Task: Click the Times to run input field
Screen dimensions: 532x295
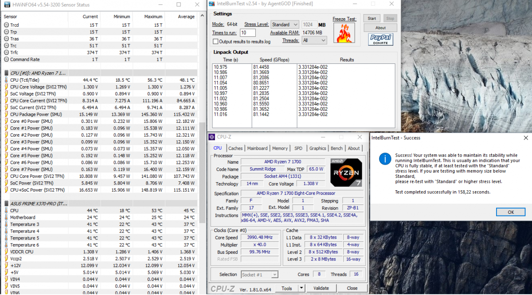Action: click(x=248, y=32)
